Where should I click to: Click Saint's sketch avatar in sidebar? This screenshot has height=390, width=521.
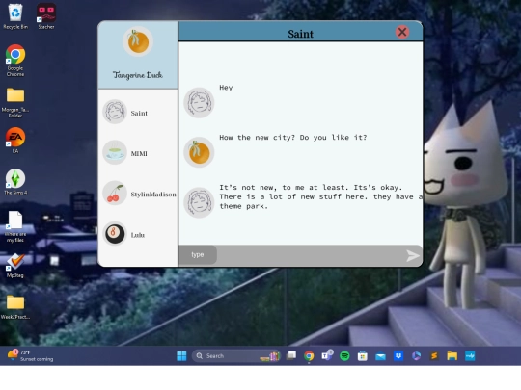click(x=115, y=112)
